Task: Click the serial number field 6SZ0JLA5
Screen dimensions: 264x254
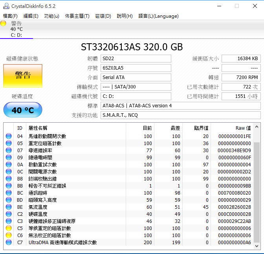Action: click(x=136, y=68)
